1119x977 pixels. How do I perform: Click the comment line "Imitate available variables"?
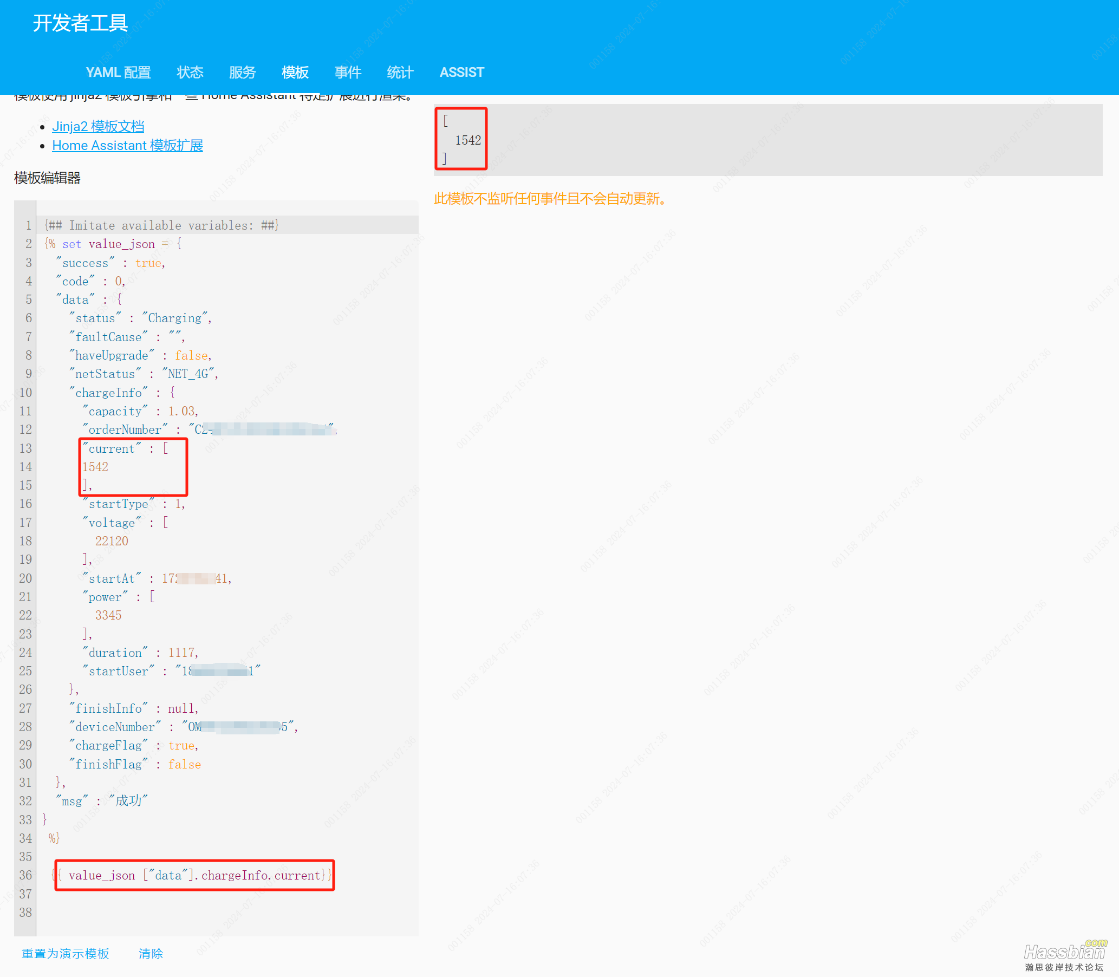click(161, 225)
